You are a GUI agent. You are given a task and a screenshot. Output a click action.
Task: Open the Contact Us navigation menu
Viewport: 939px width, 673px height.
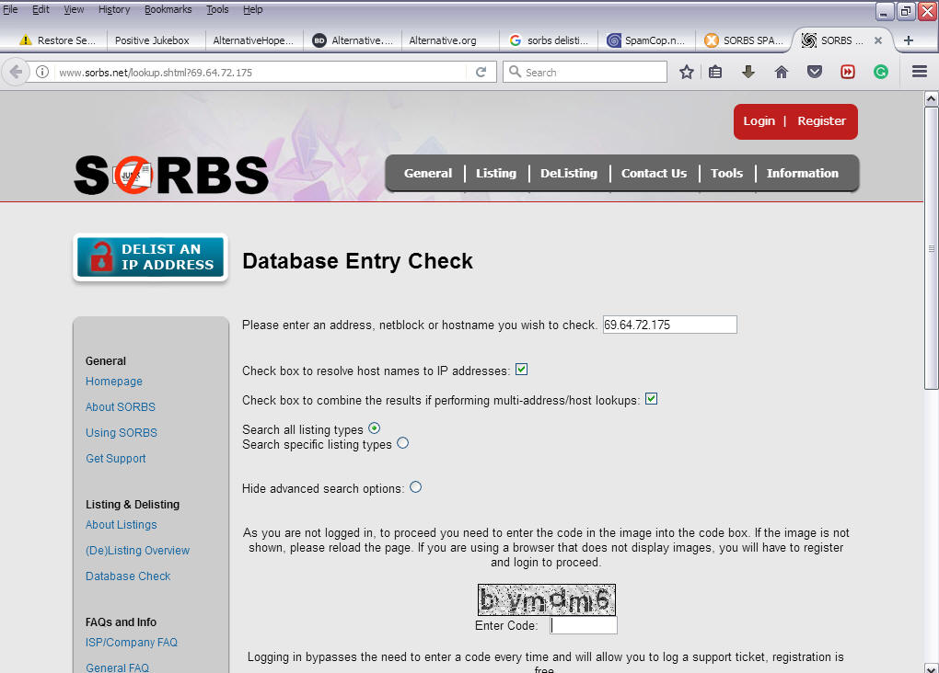[654, 173]
